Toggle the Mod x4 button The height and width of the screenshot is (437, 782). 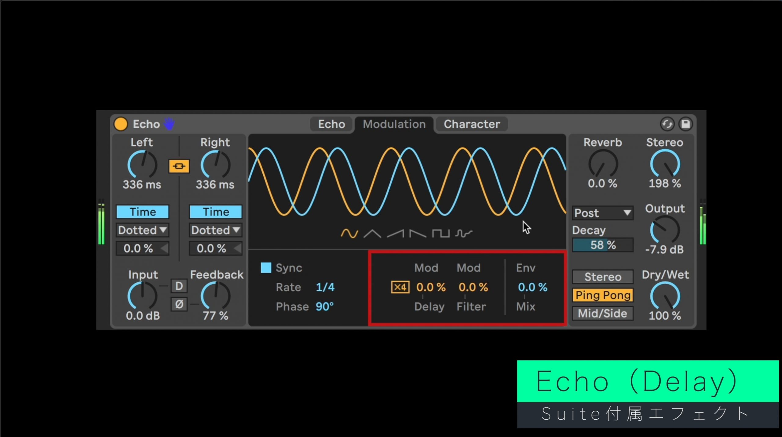tap(400, 287)
